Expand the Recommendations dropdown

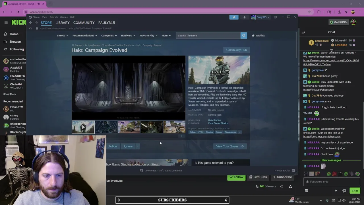(85, 36)
